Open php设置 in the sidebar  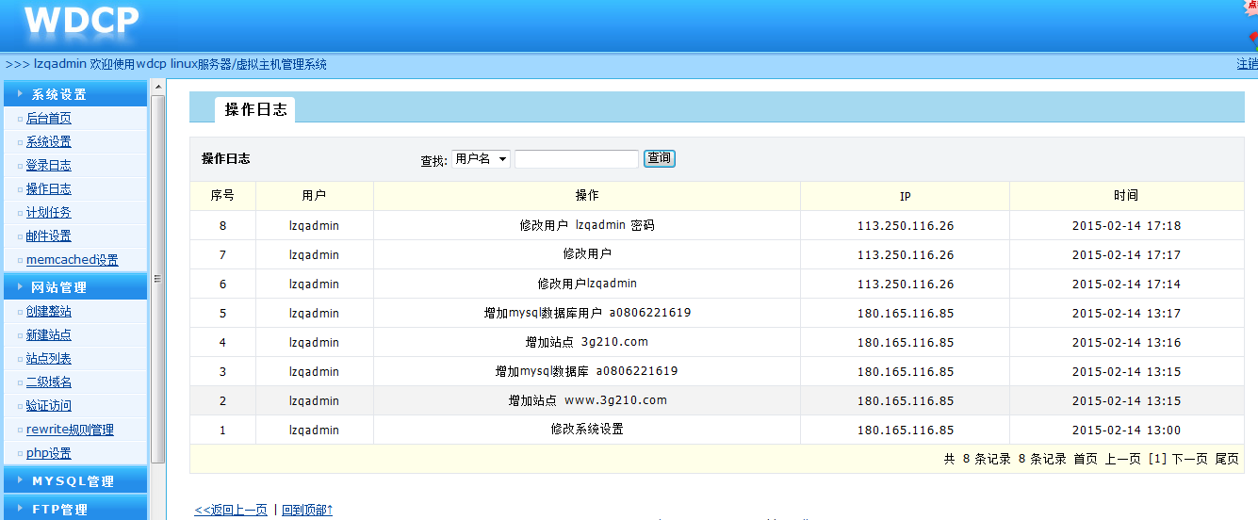click(x=48, y=453)
